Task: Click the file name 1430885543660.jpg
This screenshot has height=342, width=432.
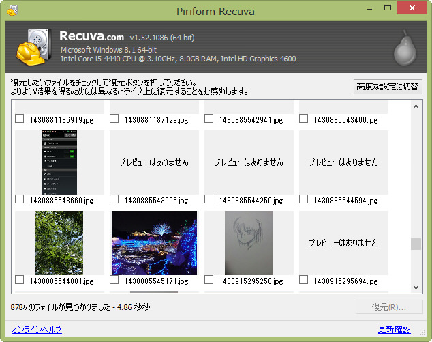Action: 62,201
